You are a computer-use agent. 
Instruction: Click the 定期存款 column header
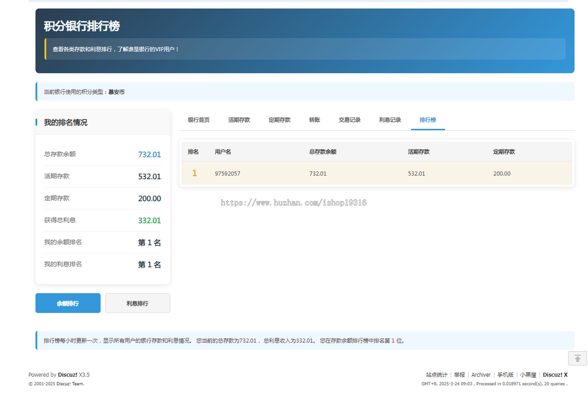[x=504, y=152]
